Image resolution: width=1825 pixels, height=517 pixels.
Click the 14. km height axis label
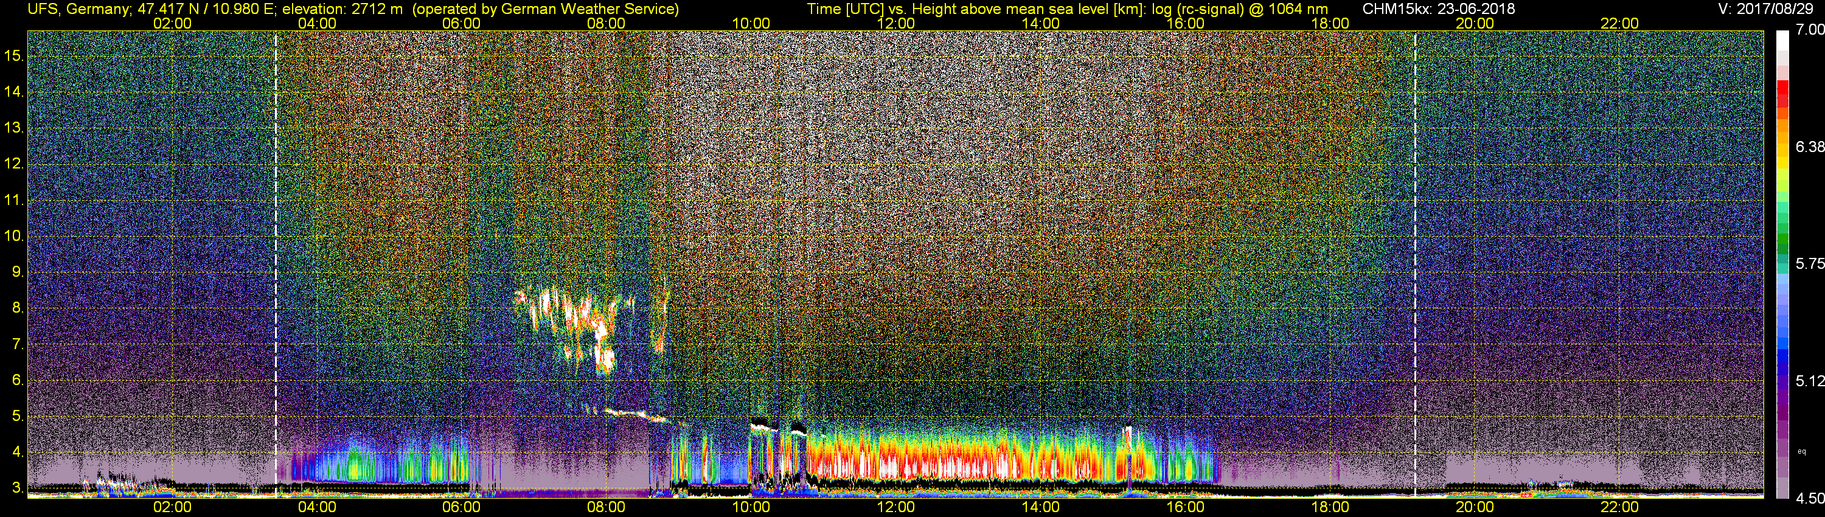(x=14, y=92)
